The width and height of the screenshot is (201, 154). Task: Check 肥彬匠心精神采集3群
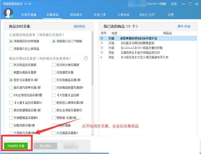(54, 103)
